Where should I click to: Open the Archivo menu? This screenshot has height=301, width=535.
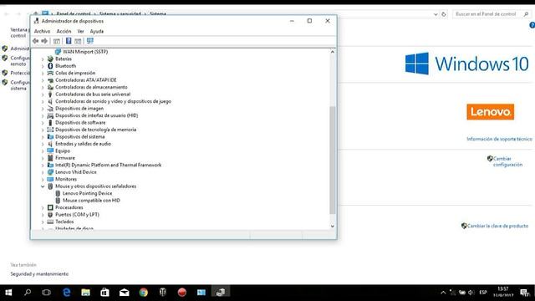click(x=43, y=31)
